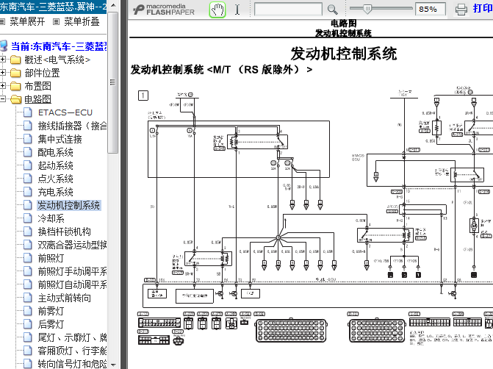Click the printer icon
Image resolution: width=493 pixels, height=369 pixels.
(x=461, y=10)
